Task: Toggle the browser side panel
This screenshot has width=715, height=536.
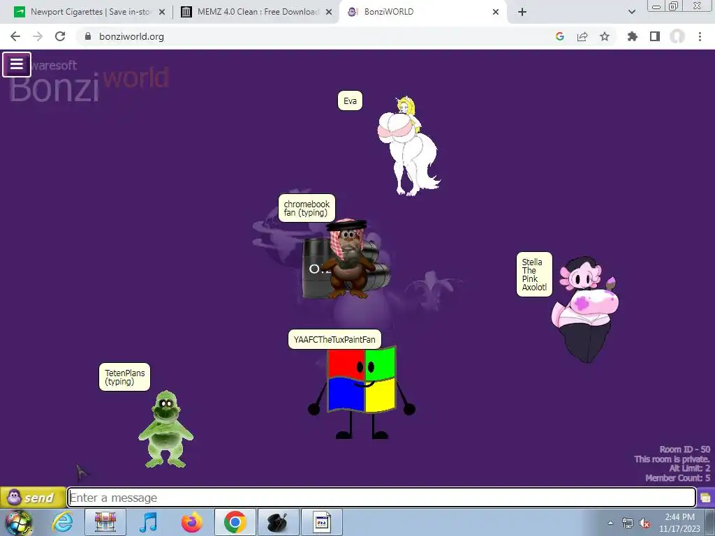Action: click(655, 36)
